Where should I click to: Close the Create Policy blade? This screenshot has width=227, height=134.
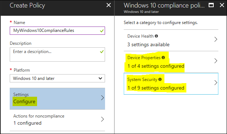coord(109,5)
